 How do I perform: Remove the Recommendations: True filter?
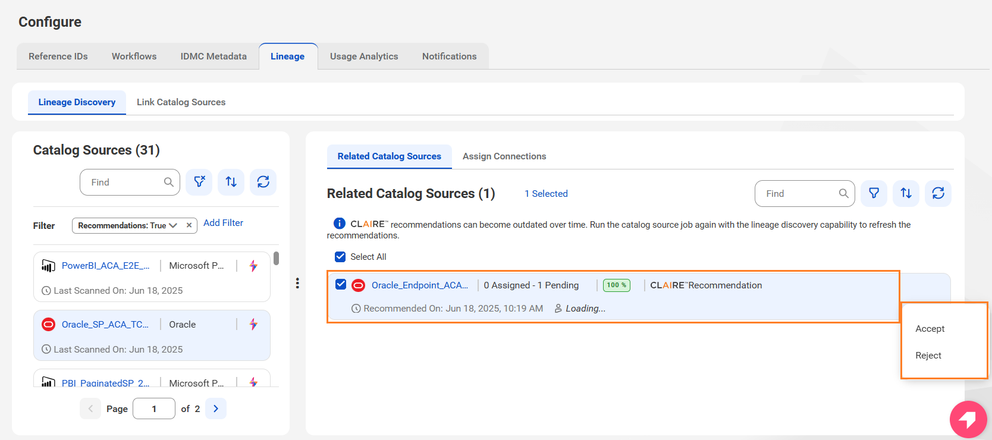tap(189, 225)
